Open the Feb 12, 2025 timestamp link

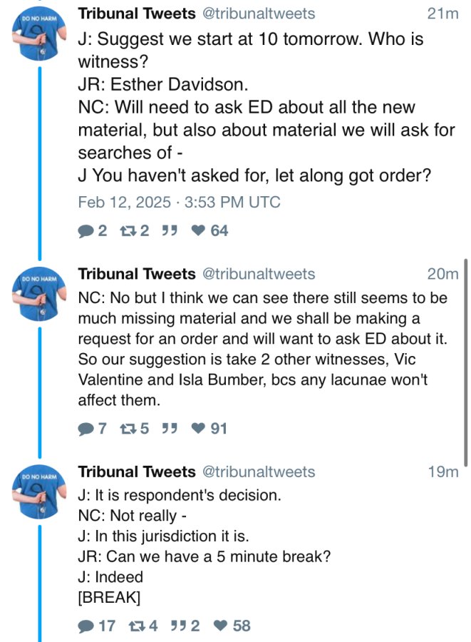(179, 203)
